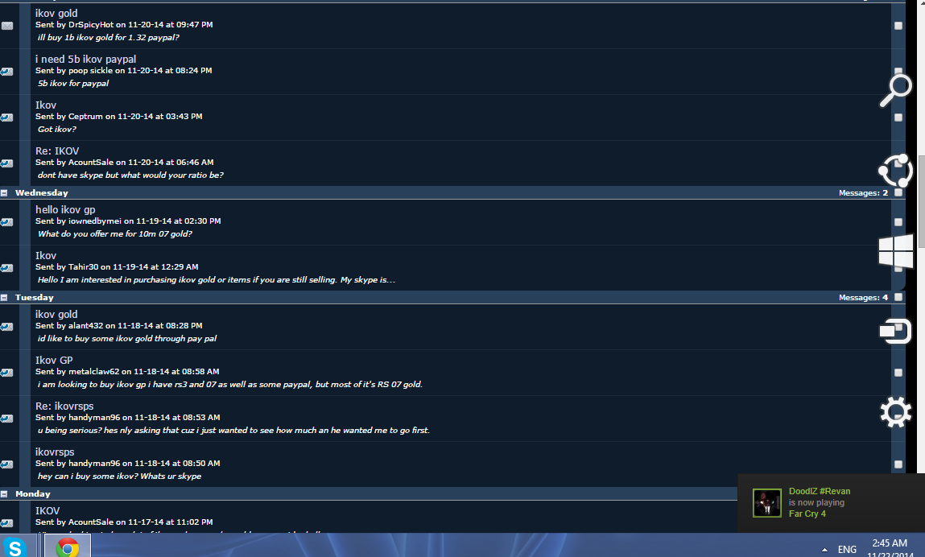This screenshot has height=557, width=925.
Task: Open the Devices charm icon
Action: click(x=895, y=331)
